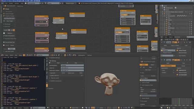This screenshot has height=109, width=194.
Task: Toggle Frame Changed checkbox
Action: tap(4, 14)
